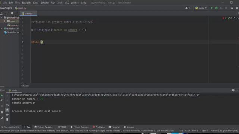Expand the External Libraries node
The width and height of the screenshot is (239, 134).
click(x=1, y=29)
